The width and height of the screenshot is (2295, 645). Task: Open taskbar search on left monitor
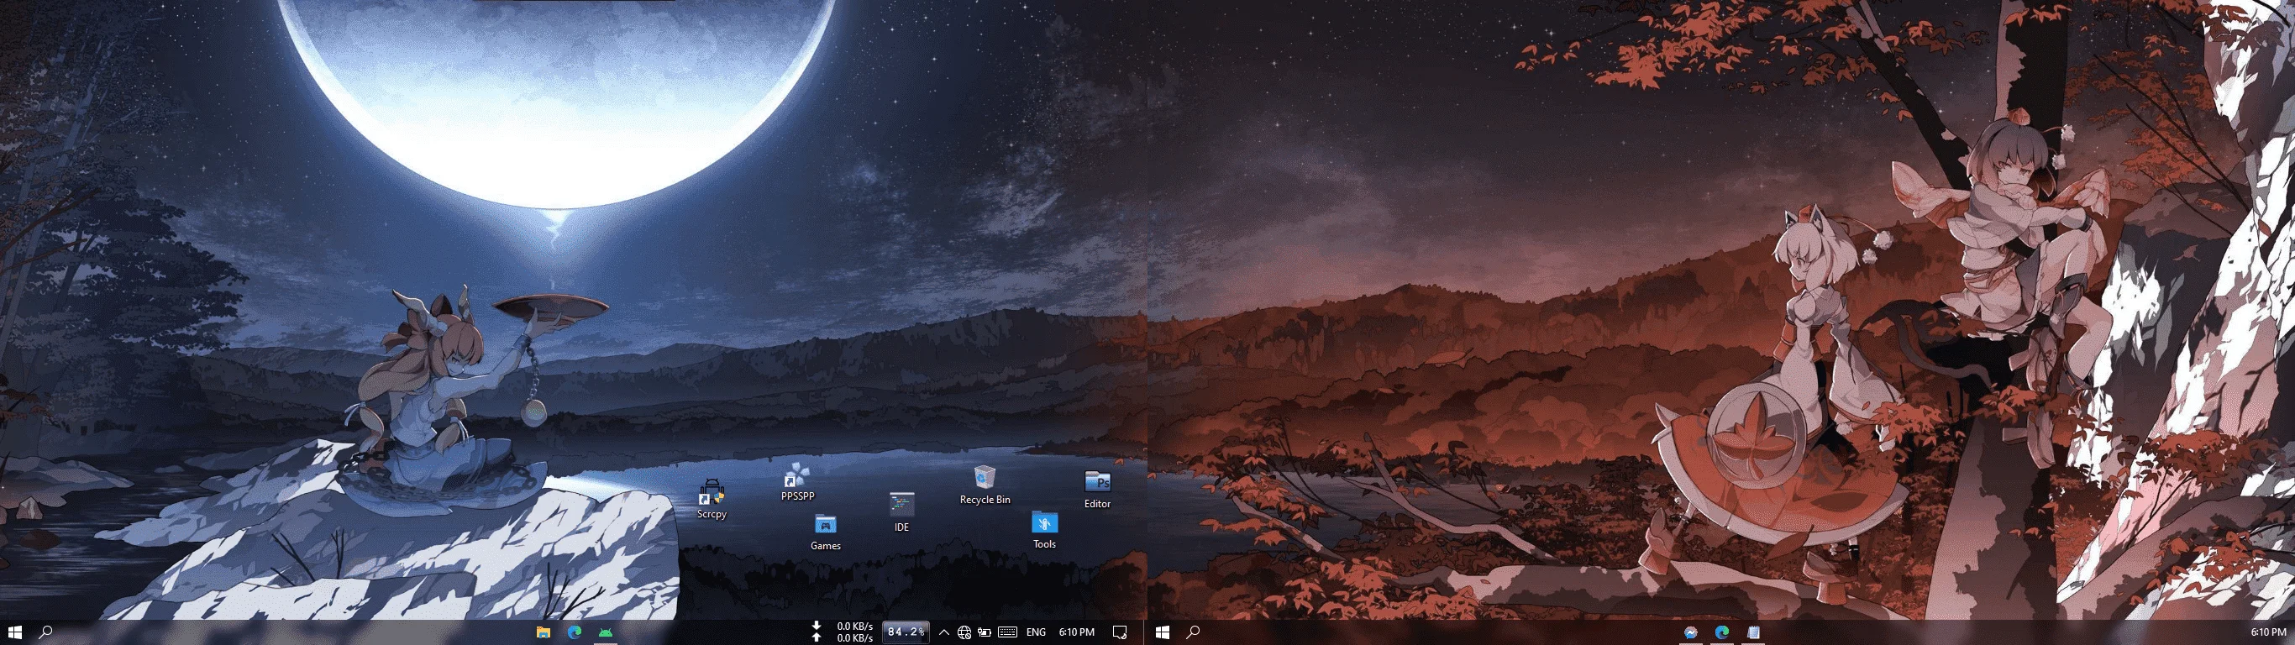coord(45,632)
